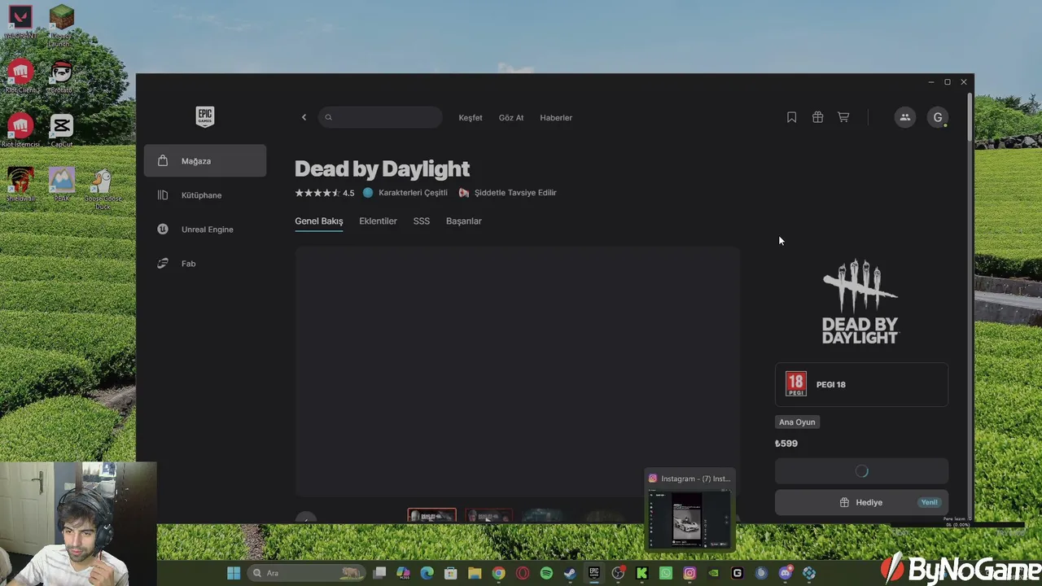Image resolution: width=1042 pixels, height=586 pixels.
Task: Open File Explorer from the taskbar
Action: coord(475,573)
